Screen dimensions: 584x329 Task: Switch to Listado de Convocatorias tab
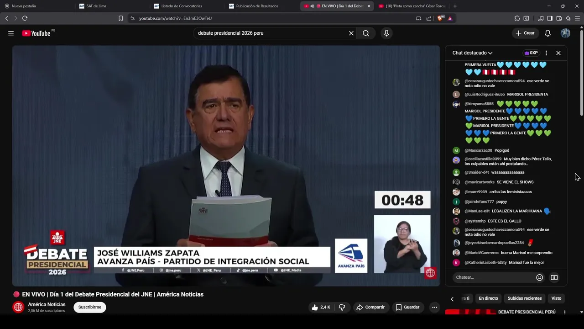click(x=188, y=6)
